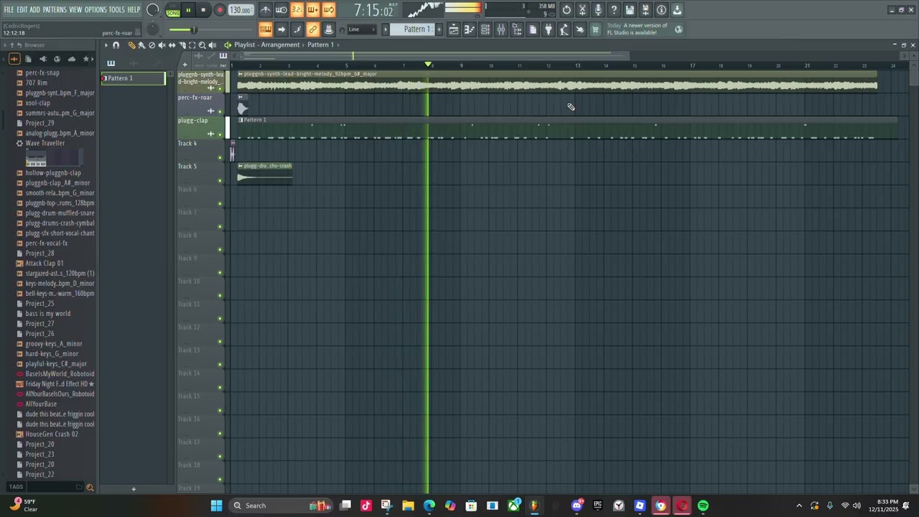The height and width of the screenshot is (517, 919).
Task: Open Spotify from the Windows taskbar
Action: pyautogui.click(x=703, y=506)
